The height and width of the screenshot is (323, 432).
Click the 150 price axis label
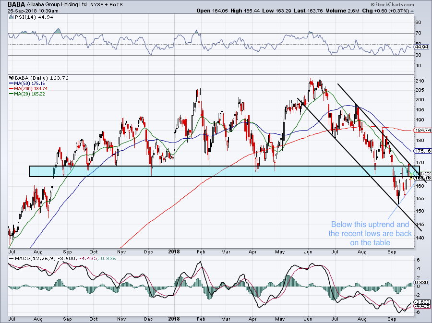(x=420, y=211)
